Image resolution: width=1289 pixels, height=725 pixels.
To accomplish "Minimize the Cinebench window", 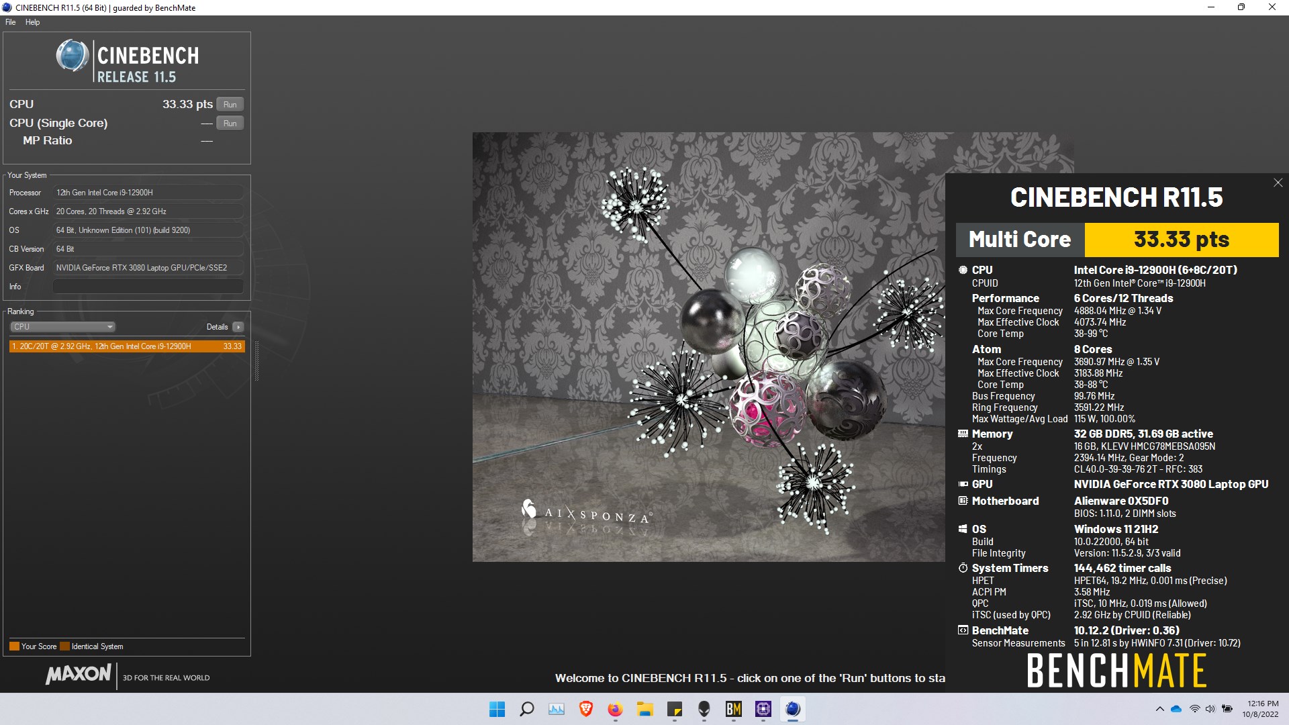I will pyautogui.click(x=1211, y=7).
